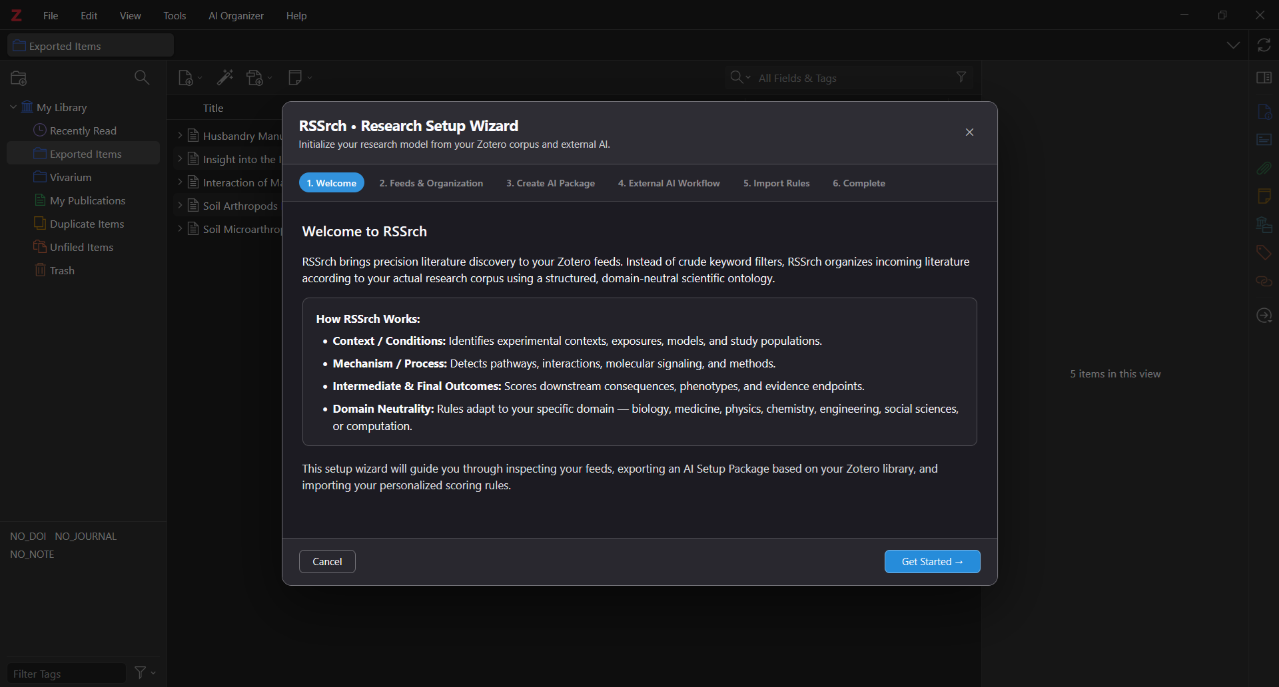Image resolution: width=1279 pixels, height=687 pixels.
Task: Click the Title column header
Action: click(213, 108)
